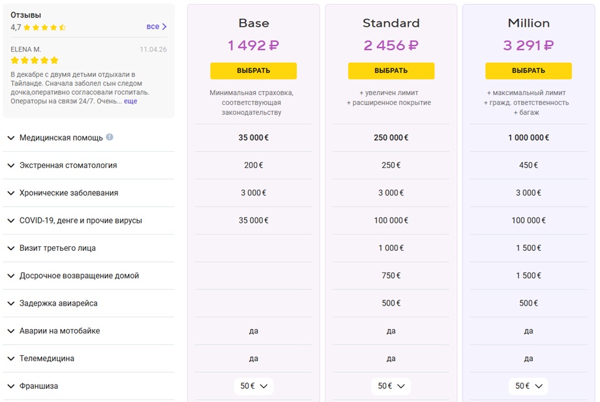Click еще to read full review
600x402 pixels.
click(x=130, y=101)
